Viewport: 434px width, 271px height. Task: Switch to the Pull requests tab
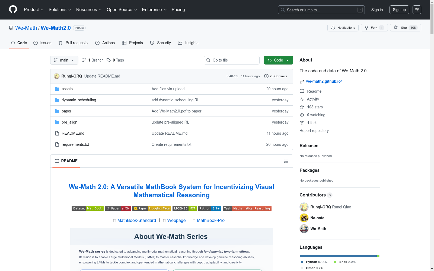[73, 43]
